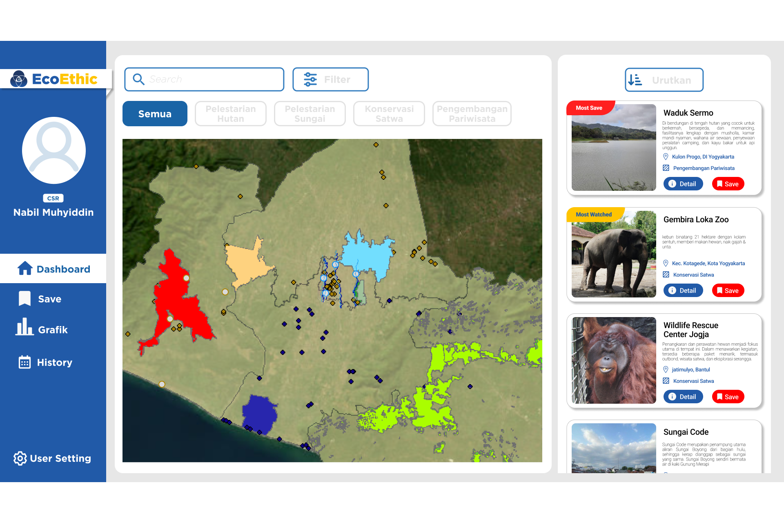Open the Filter options dropdown
Screen dimensions: 784x523
point(330,79)
